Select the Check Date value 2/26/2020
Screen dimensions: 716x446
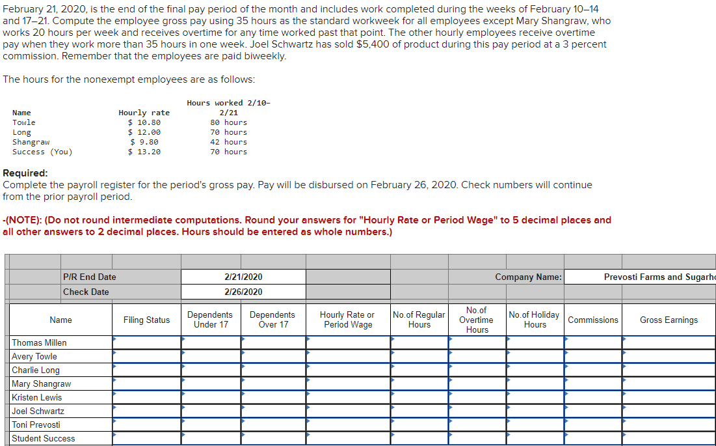click(x=243, y=291)
